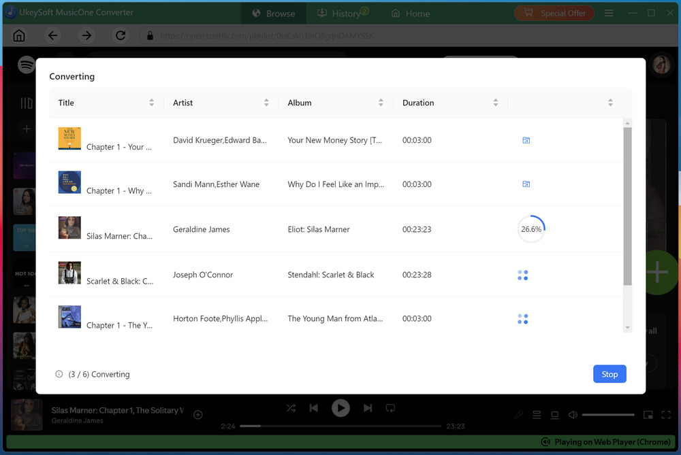This screenshot has height=455, width=681.
Task: Open output folder for Your New Money Story row
Action: [526, 140]
